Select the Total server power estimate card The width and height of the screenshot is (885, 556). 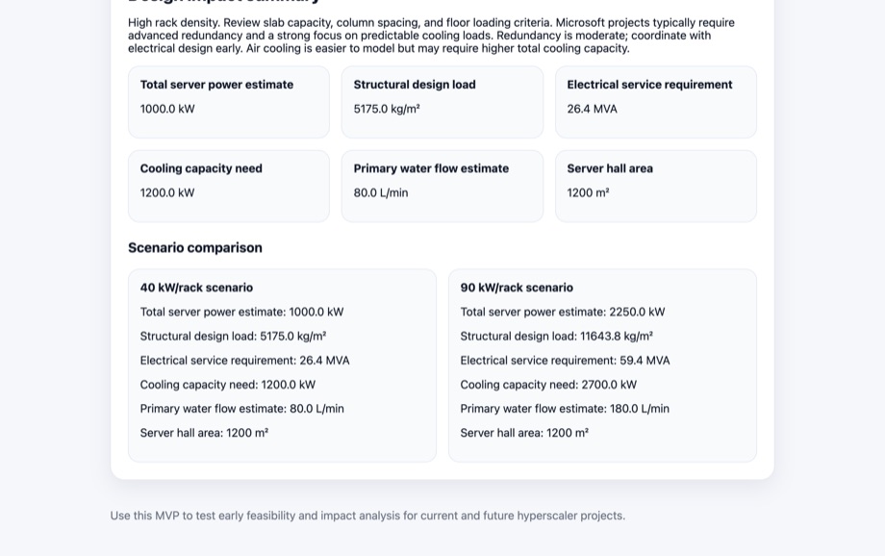tap(229, 102)
